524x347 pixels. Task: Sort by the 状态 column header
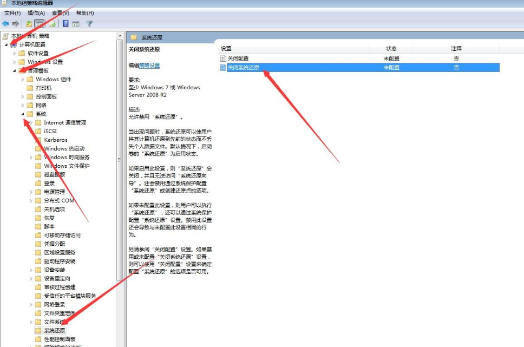coord(391,49)
